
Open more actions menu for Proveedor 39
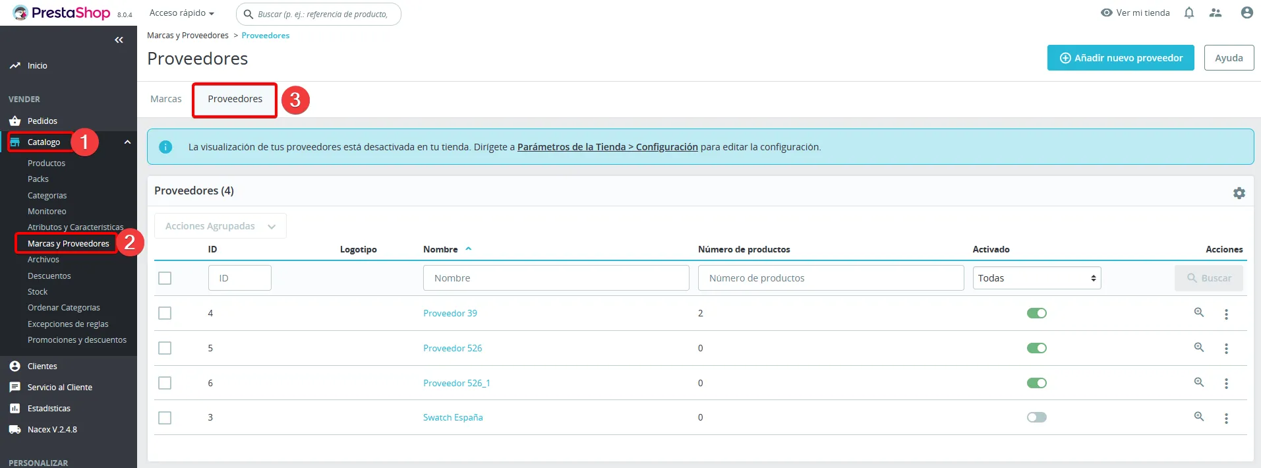[x=1226, y=314]
